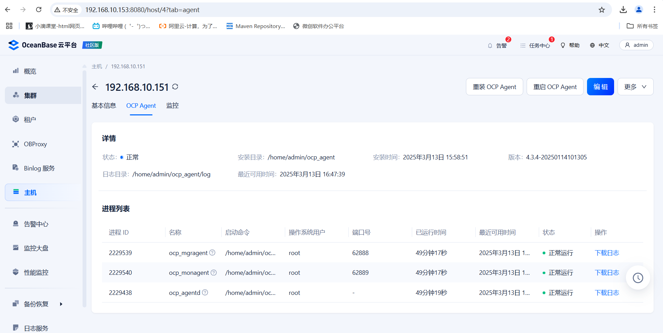Download logs for ocp_monagent

(607, 273)
